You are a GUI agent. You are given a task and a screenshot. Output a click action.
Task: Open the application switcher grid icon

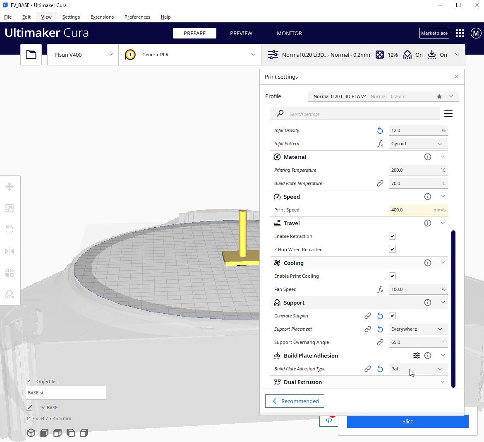460,33
